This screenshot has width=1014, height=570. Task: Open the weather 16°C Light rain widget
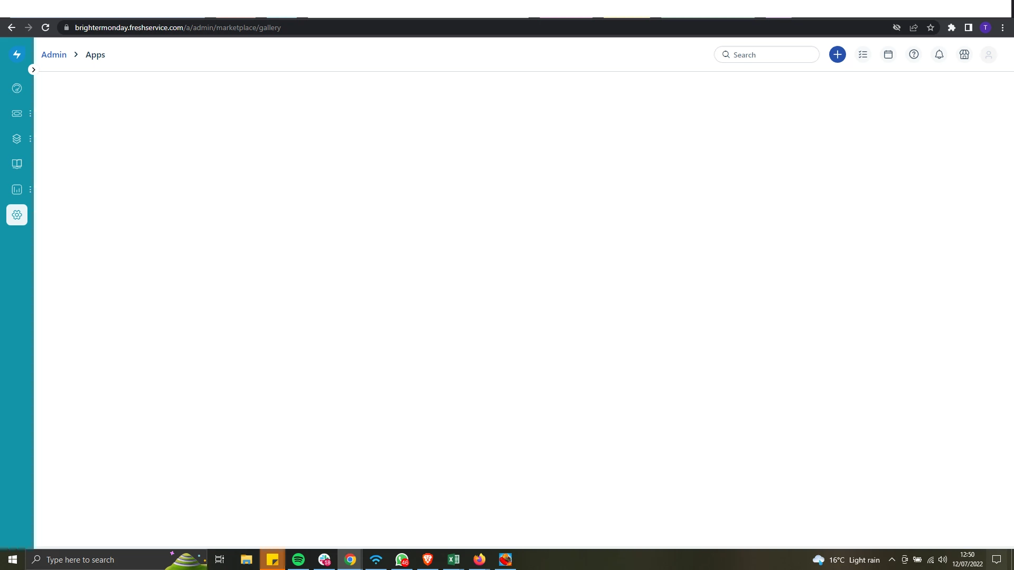pos(846,559)
